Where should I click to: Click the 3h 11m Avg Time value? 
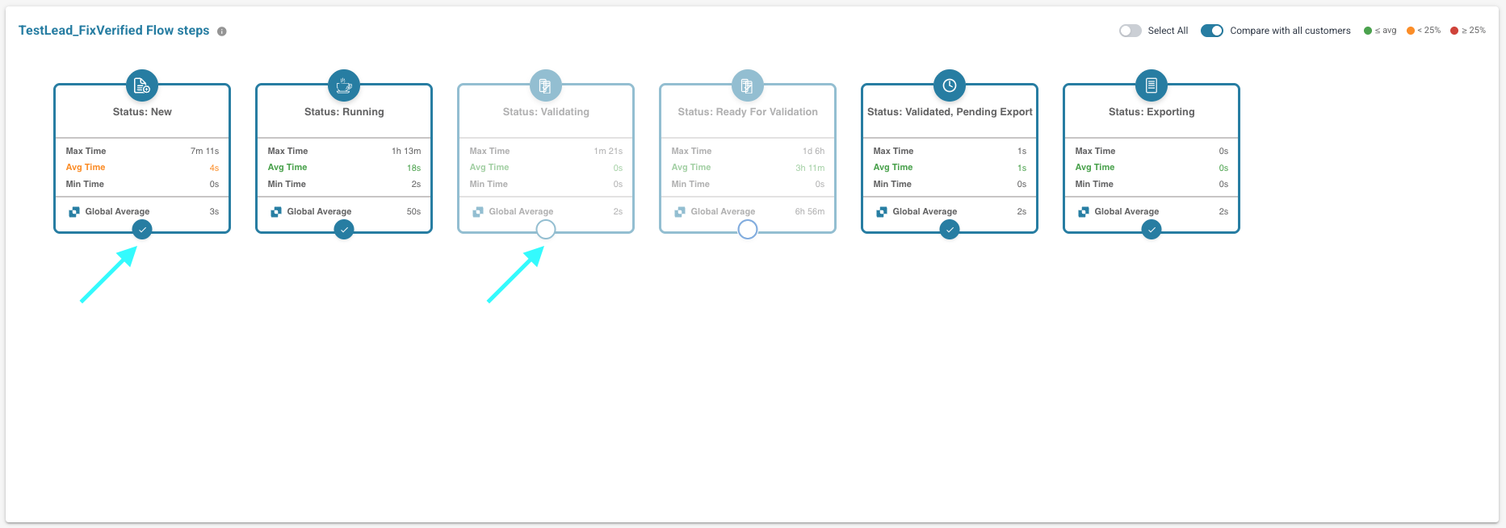810,168
